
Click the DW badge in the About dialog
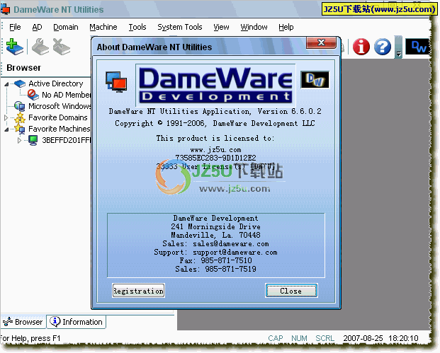[x=315, y=79]
